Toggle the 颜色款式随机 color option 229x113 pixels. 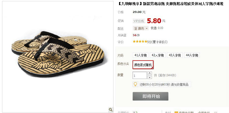point(143,65)
